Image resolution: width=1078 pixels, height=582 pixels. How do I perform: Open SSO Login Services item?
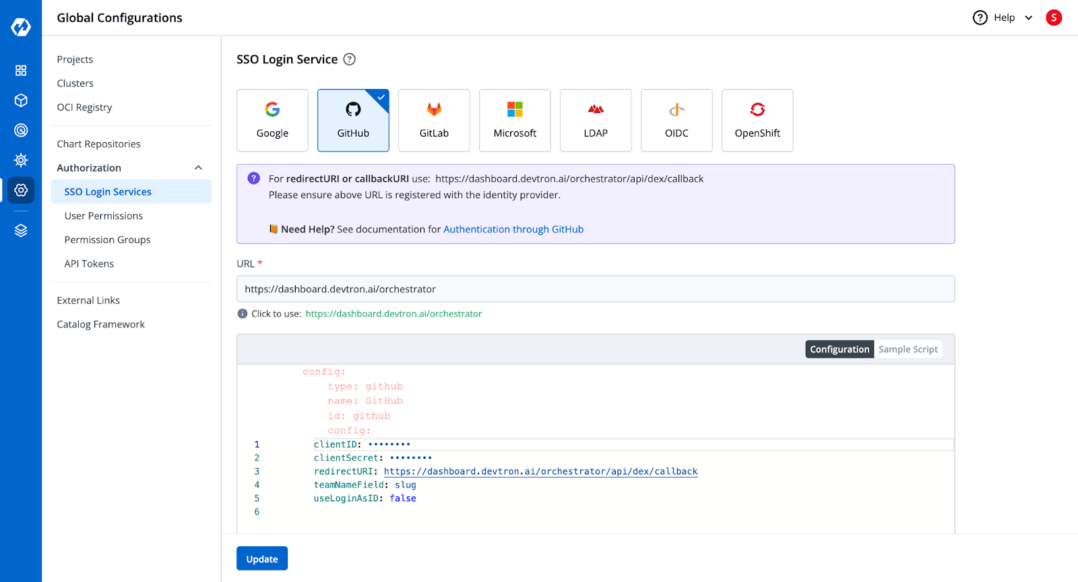[x=131, y=192]
